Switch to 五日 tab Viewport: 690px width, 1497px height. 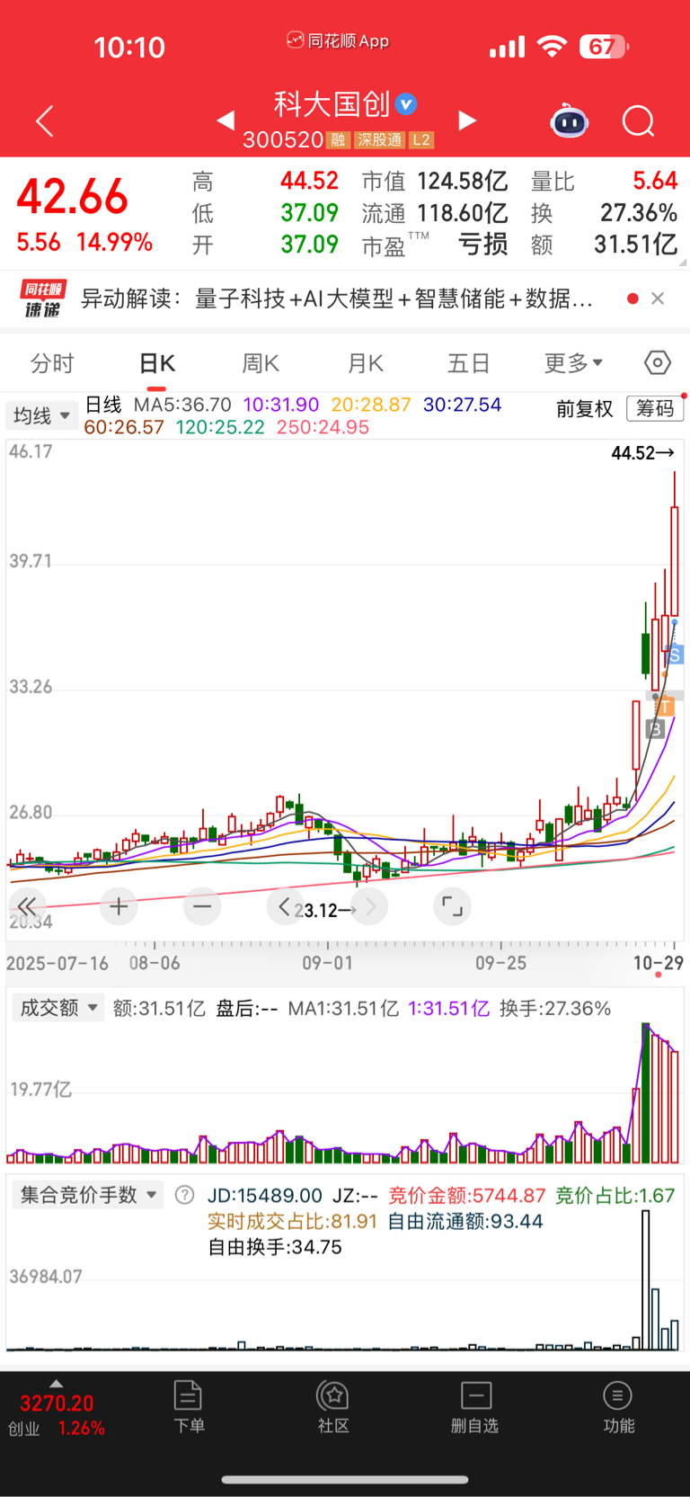469,363
